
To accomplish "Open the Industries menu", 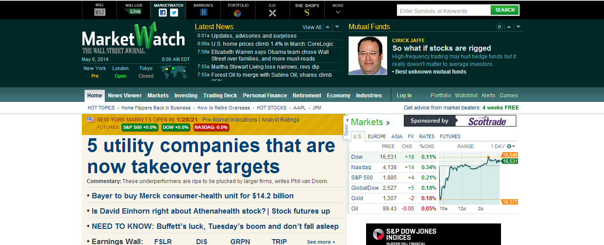I will [369, 96].
